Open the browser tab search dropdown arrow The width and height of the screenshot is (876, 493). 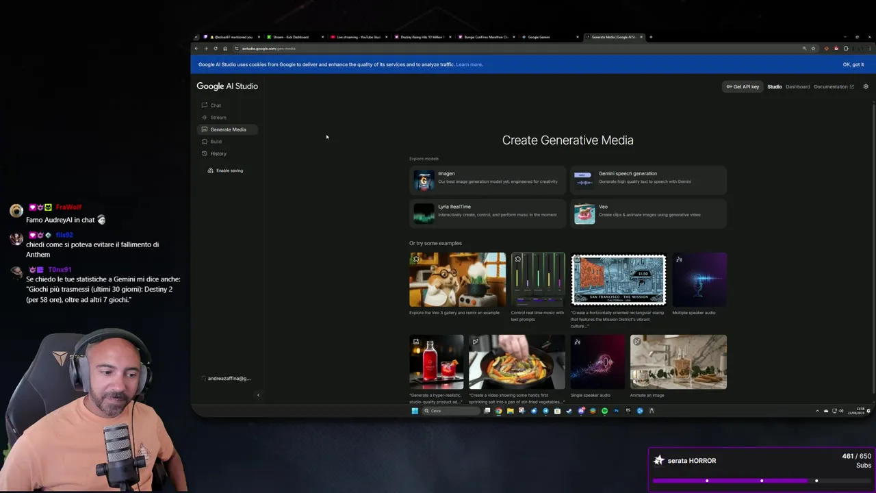pos(196,37)
